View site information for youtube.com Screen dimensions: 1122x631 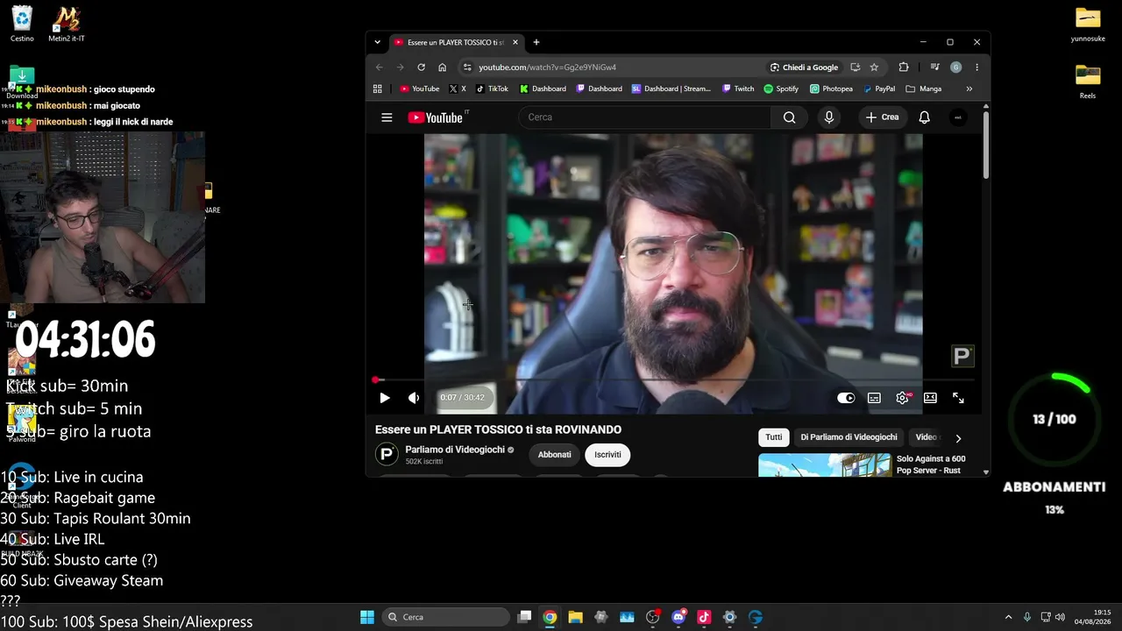tap(467, 67)
